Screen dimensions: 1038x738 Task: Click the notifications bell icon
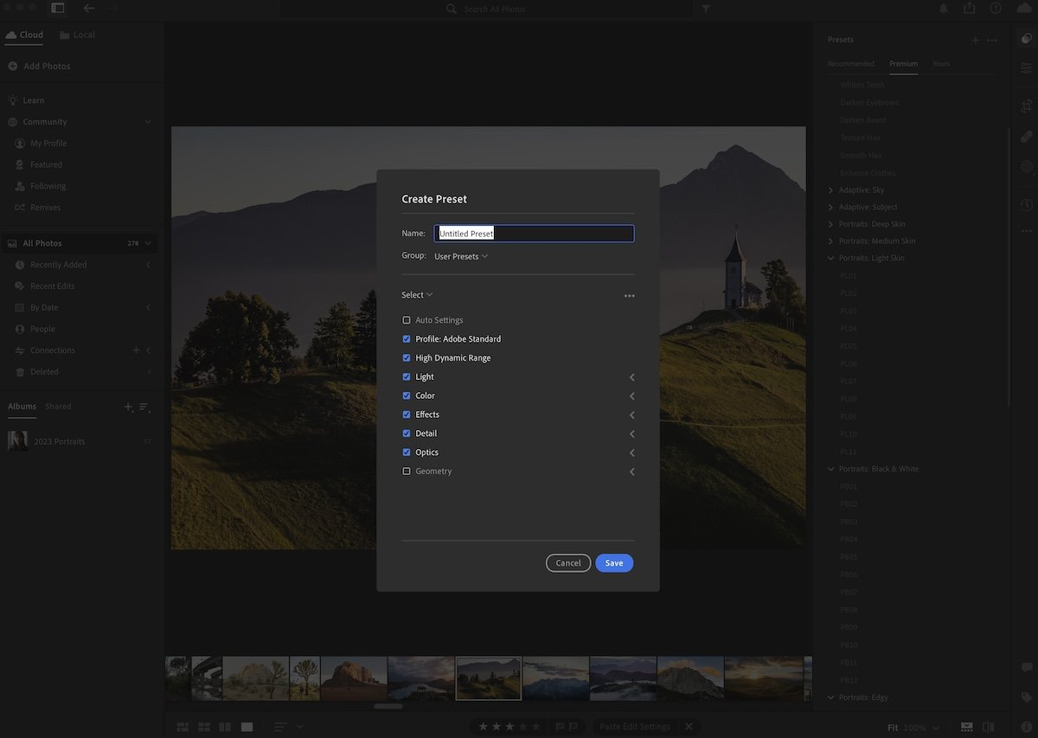pyautogui.click(x=943, y=8)
